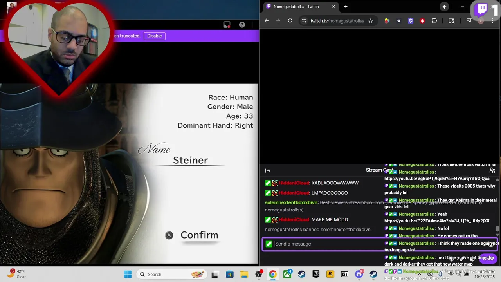Viewport: 501px width, 282px height.
Task: Click the Stream Chat header title
Action: coord(380,170)
